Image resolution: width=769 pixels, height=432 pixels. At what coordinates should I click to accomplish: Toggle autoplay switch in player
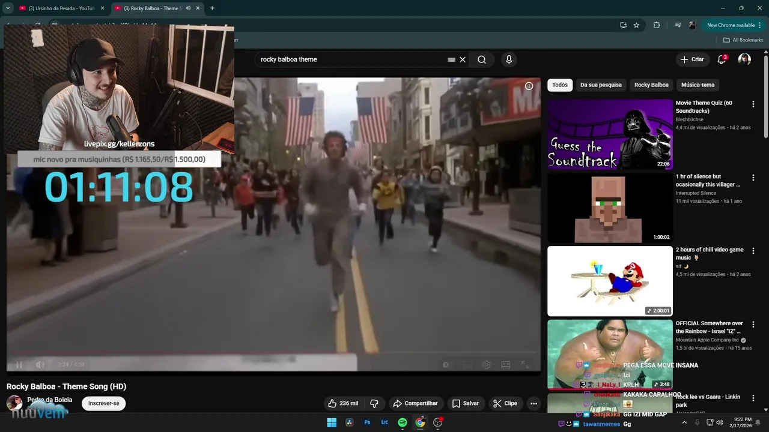446,364
